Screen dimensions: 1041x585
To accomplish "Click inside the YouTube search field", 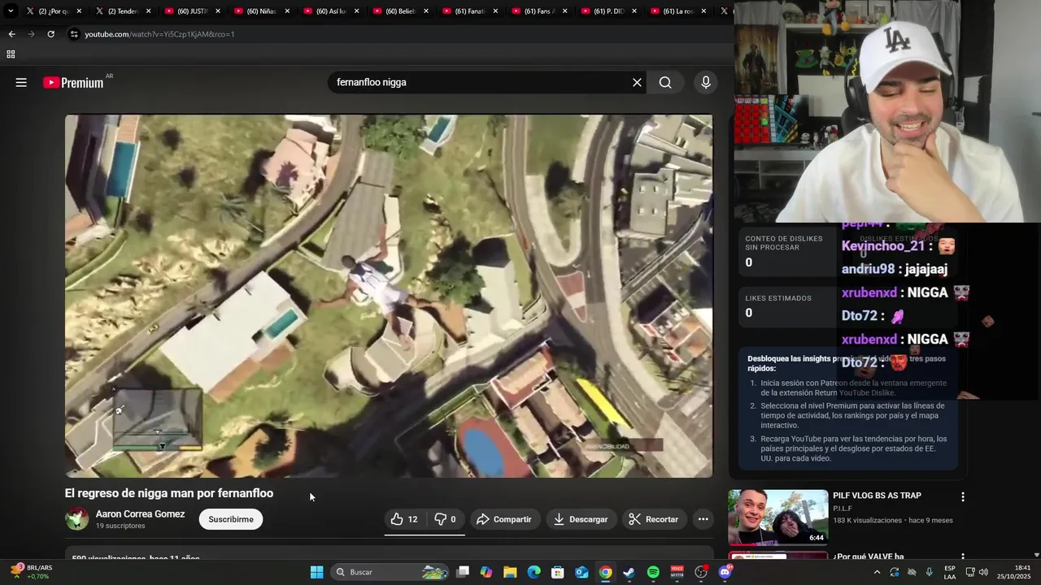I will tap(480, 82).
